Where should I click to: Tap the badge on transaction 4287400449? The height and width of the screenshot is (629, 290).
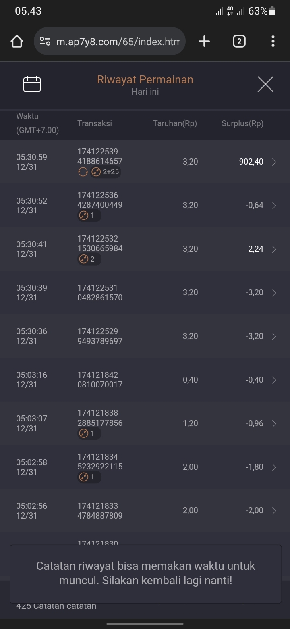point(89,215)
